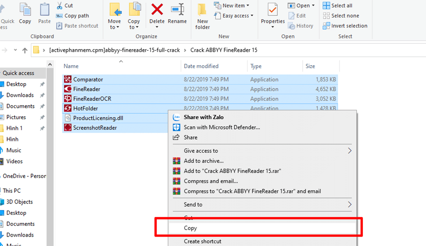Image resolution: width=426 pixels, height=246 pixels.
Task: Open the Hinh 1 folder in sidebar
Action: coord(14,128)
